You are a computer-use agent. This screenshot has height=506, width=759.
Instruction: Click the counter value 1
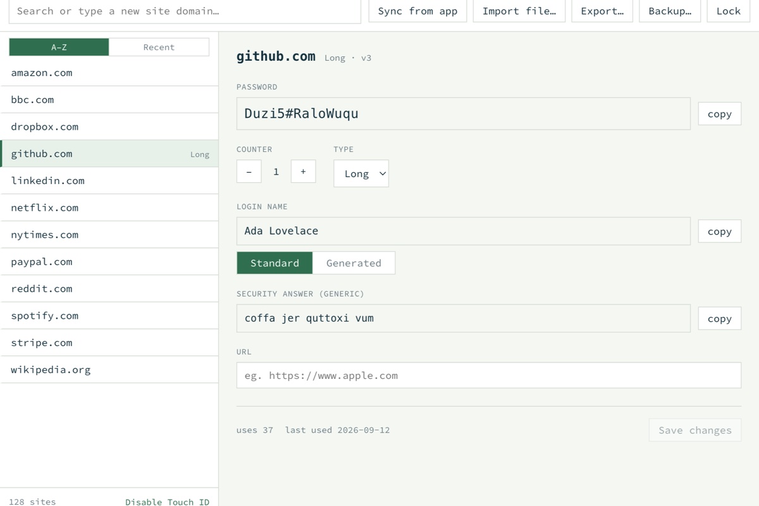click(x=276, y=171)
